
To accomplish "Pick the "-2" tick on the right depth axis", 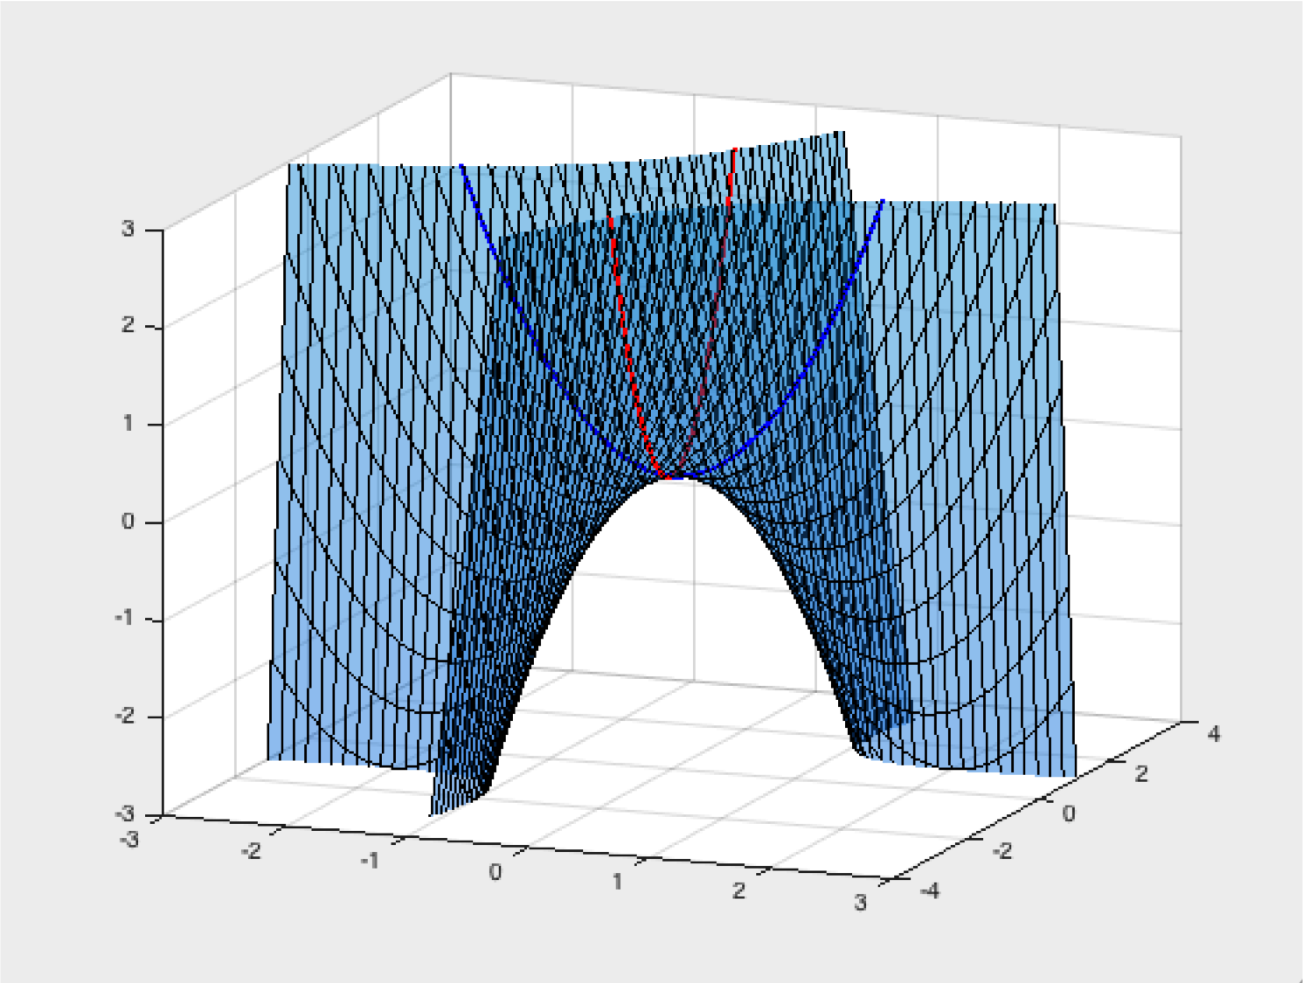I will pos(1002,851).
